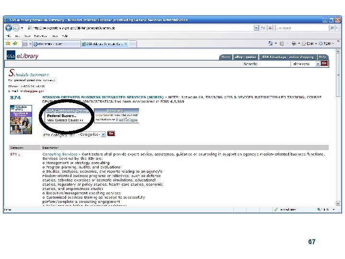
Task: Open GSA Advantage - online shopping tab
Action: pos(288,57)
